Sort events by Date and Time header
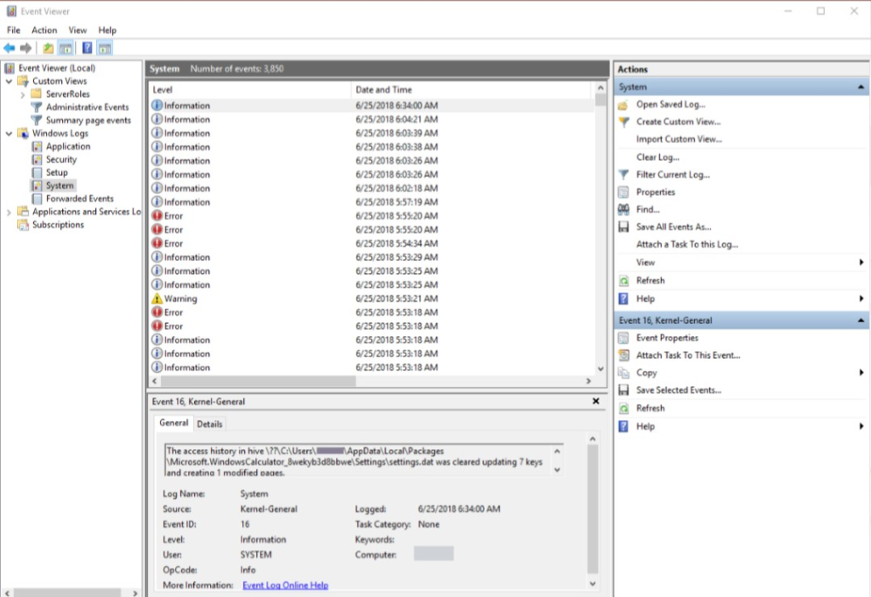Viewport: 871px width, 597px height. pos(471,90)
